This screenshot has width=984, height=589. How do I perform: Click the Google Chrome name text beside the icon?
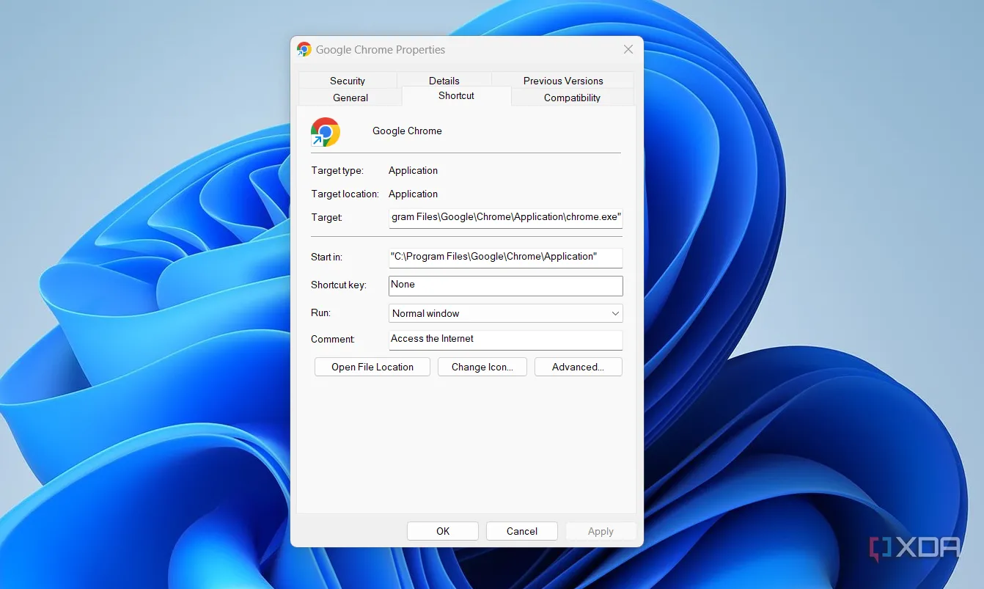point(407,131)
